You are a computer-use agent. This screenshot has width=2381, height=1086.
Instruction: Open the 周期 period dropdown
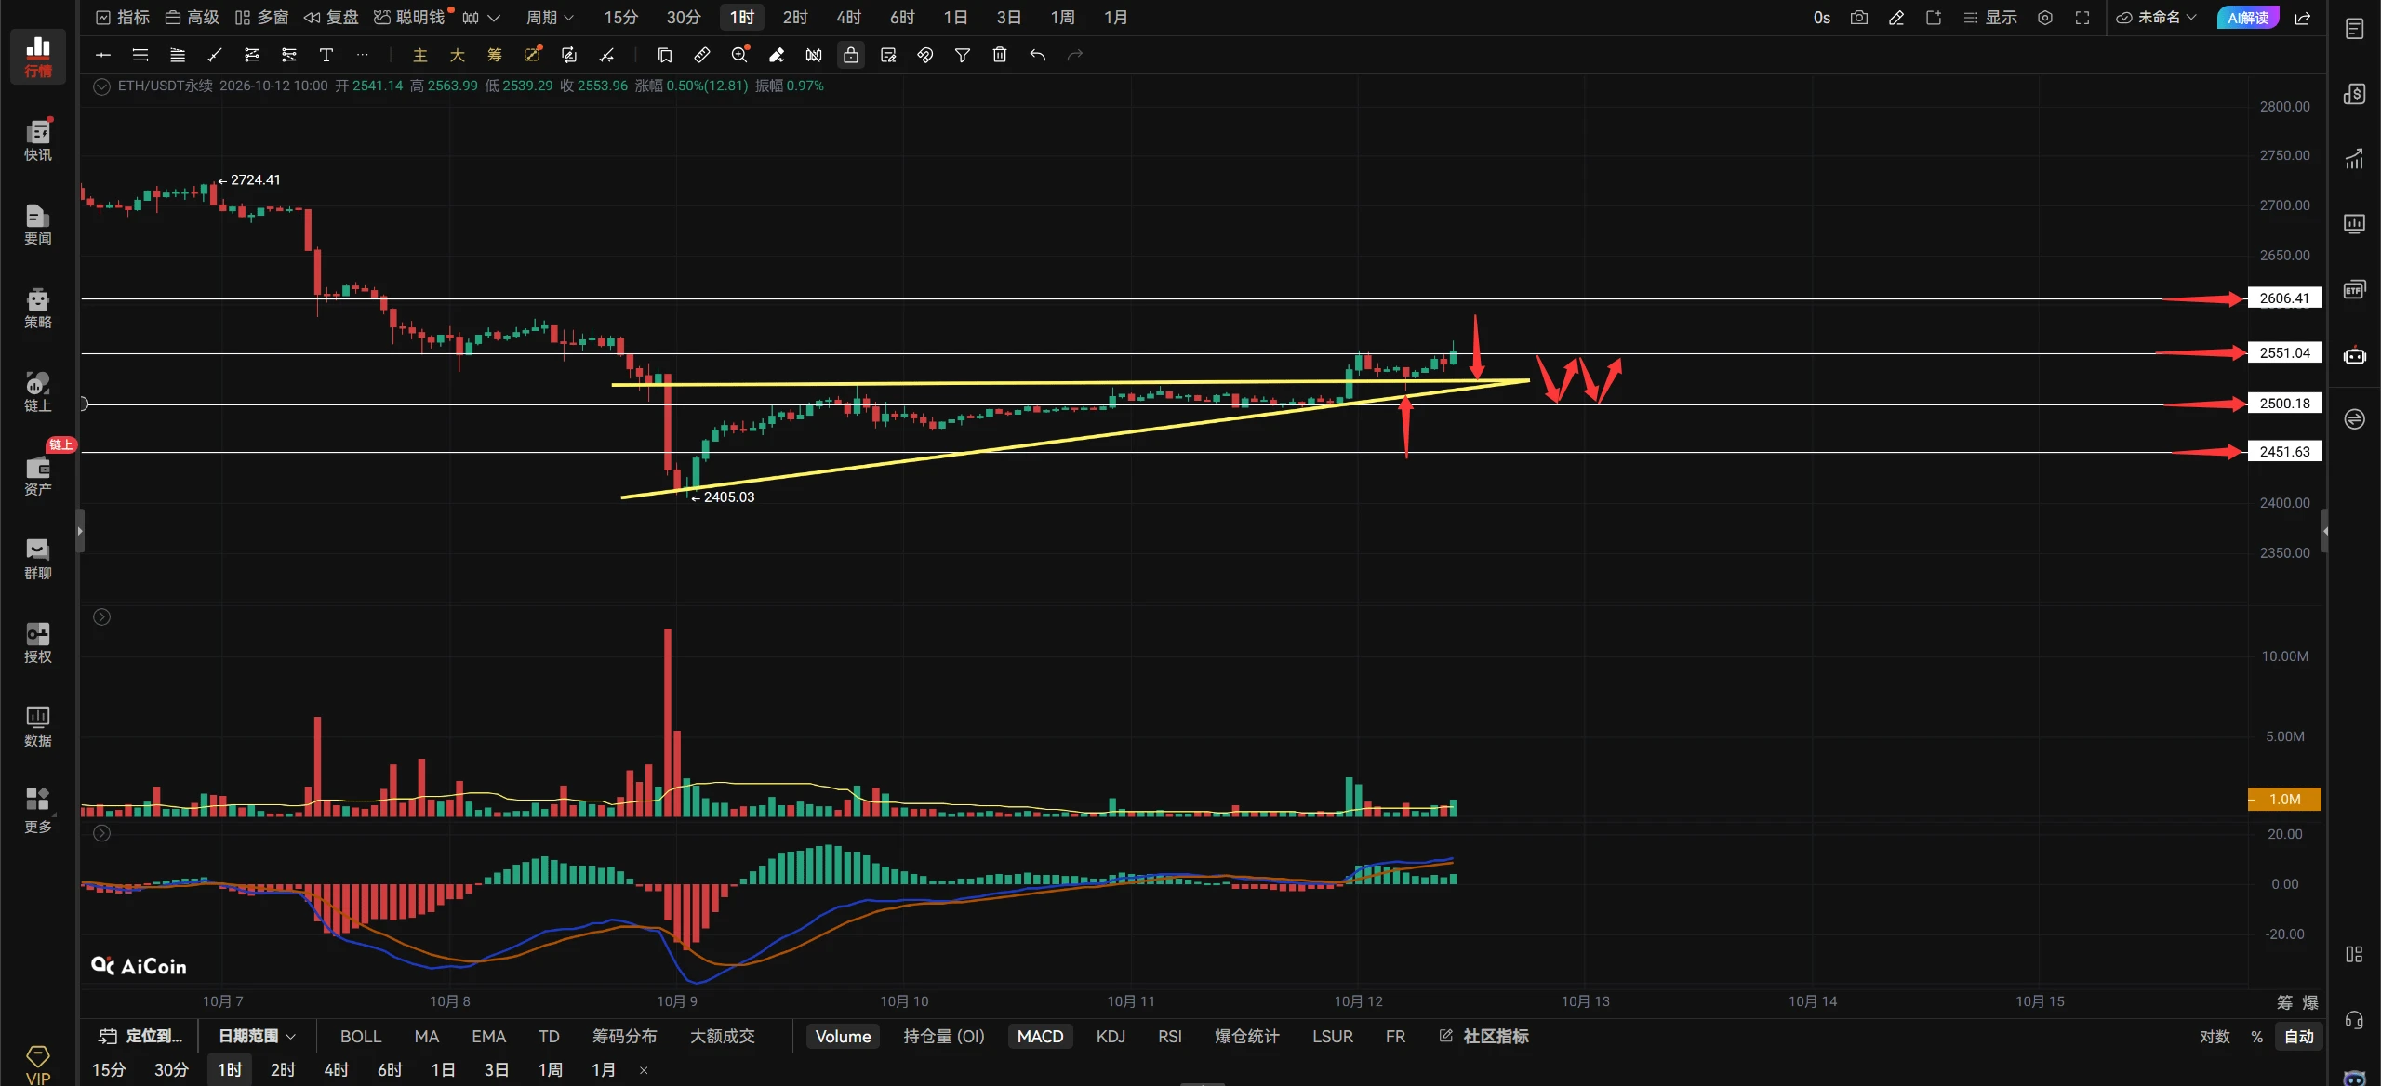pyautogui.click(x=550, y=18)
